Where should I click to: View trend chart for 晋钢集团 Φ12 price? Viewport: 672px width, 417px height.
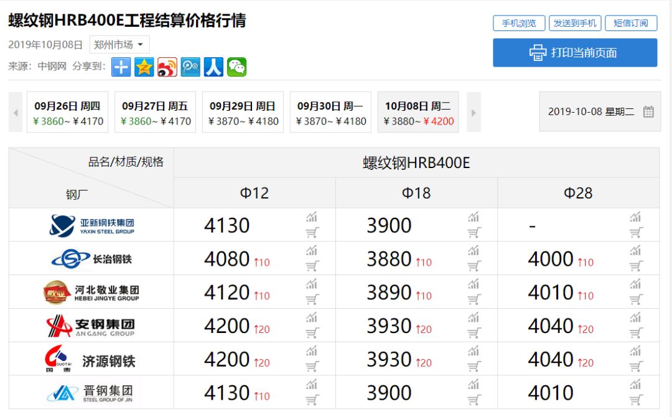[312, 385]
